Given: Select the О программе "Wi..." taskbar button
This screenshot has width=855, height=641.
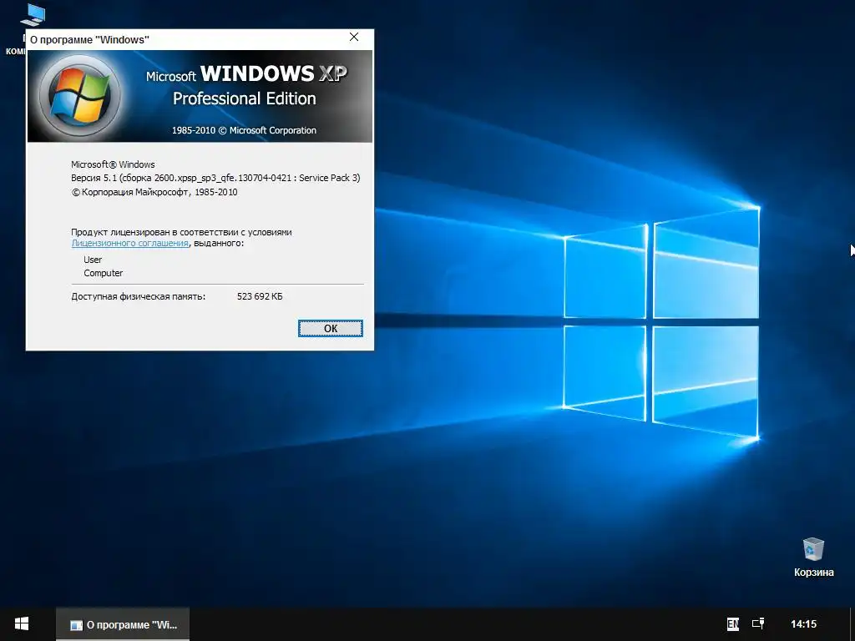Looking at the screenshot, I should pyautogui.click(x=124, y=624).
